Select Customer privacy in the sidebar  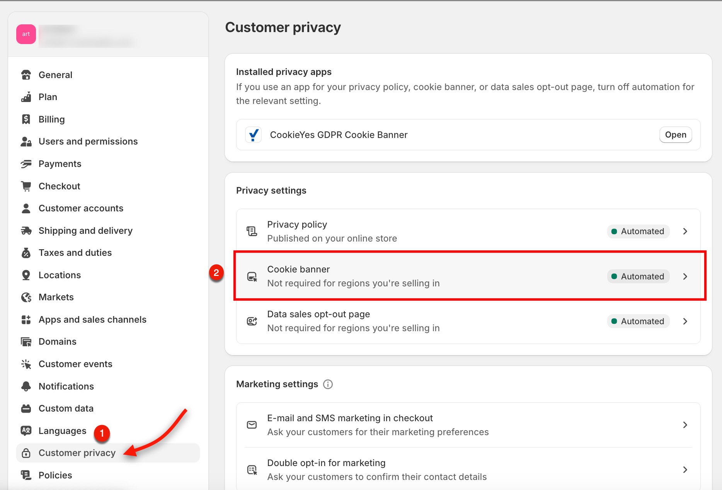[x=77, y=453]
